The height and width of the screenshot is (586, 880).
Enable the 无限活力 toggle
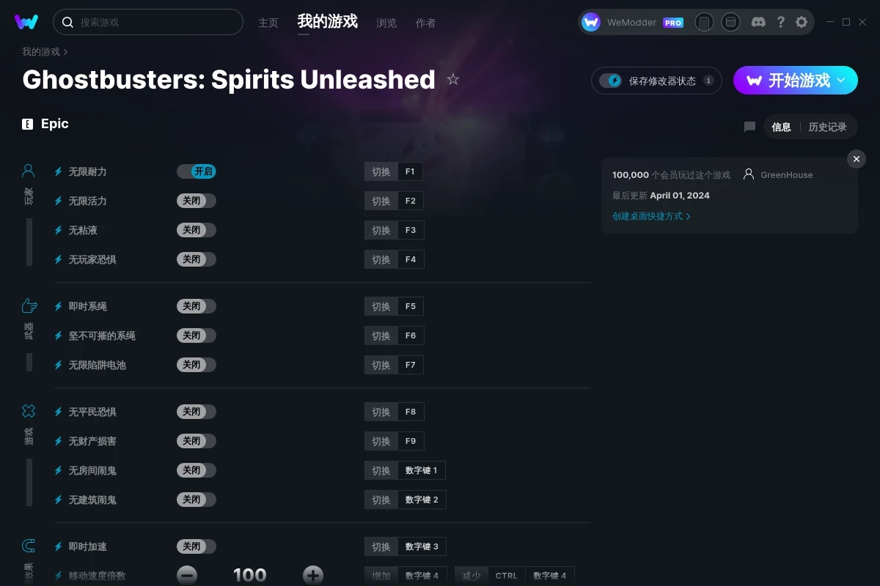[x=197, y=201]
